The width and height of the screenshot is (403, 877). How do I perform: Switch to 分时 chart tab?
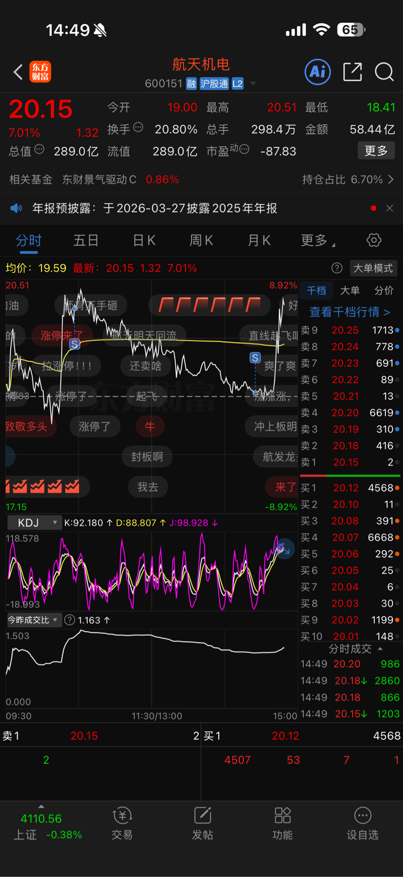pyautogui.click(x=28, y=241)
